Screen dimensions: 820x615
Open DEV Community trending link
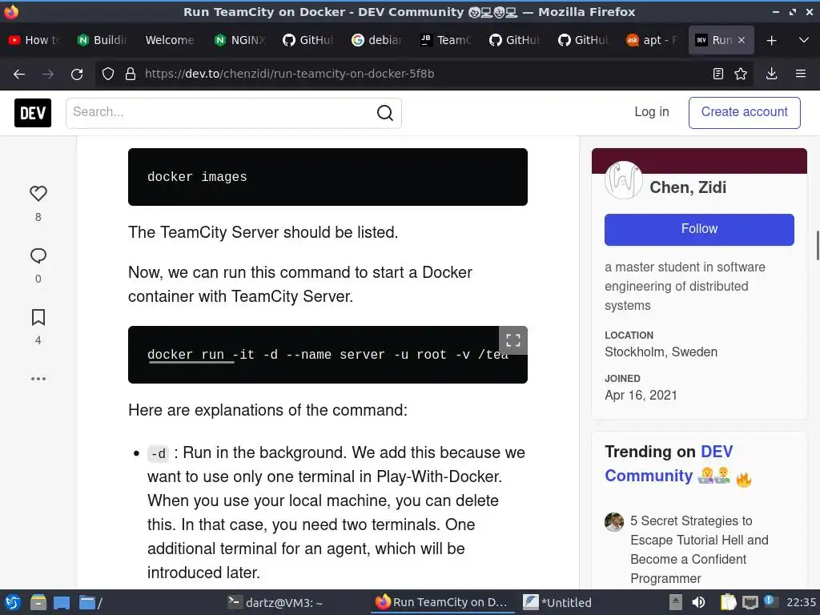pos(669,464)
